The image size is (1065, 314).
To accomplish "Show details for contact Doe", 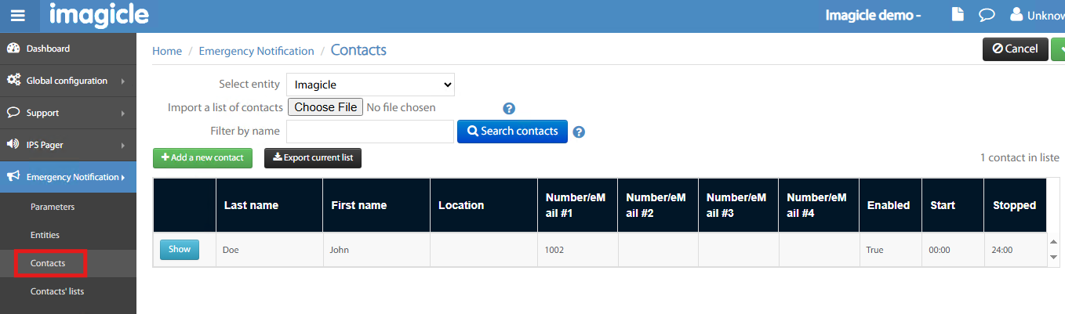I will (180, 250).
